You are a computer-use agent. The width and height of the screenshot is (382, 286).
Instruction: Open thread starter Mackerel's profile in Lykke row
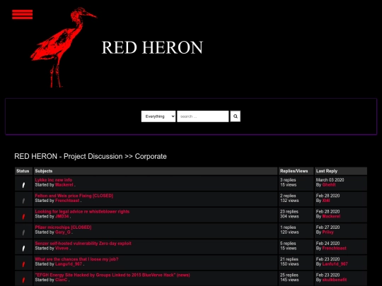click(64, 185)
